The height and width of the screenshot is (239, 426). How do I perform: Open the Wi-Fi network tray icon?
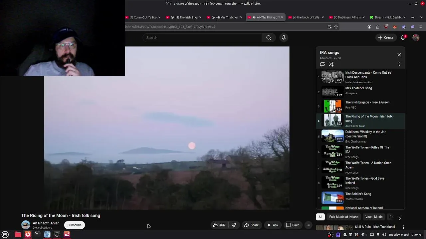(x=378, y=235)
